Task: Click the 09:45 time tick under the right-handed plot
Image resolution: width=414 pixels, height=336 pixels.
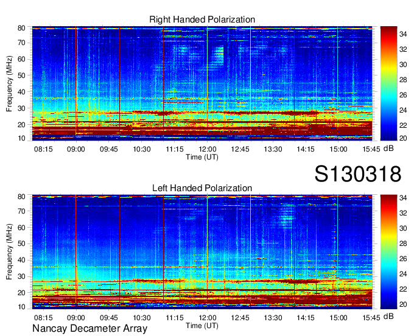Action: coord(109,149)
